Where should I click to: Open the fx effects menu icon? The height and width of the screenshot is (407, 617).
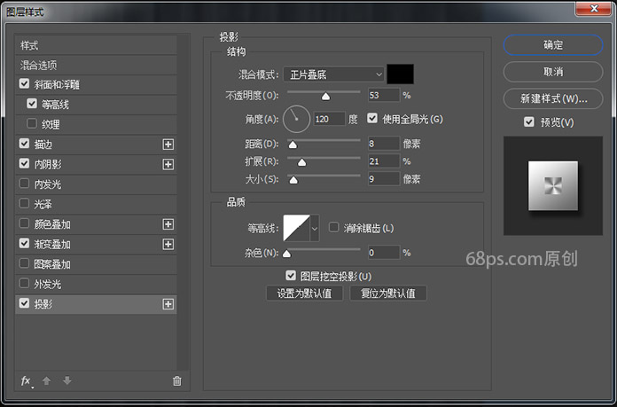tap(26, 380)
